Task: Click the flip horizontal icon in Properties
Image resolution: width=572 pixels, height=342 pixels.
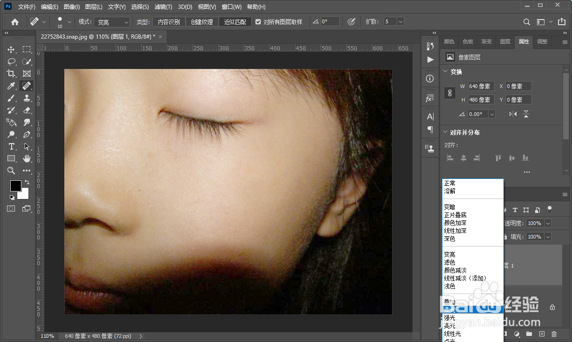Action: click(x=513, y=114)
